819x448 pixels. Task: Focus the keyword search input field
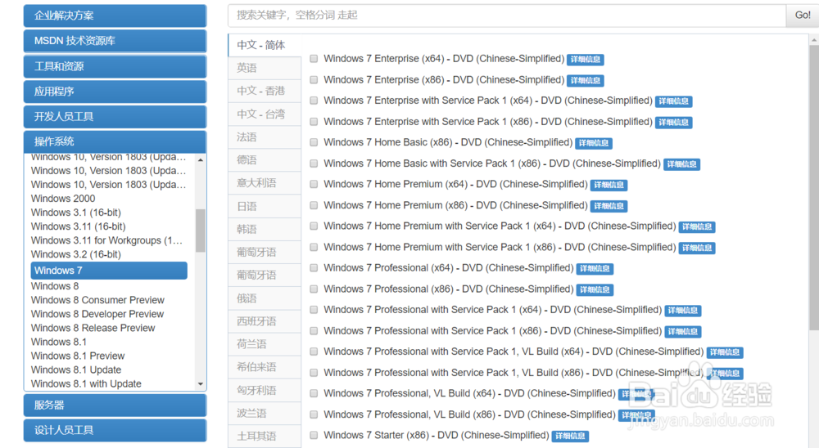point(507,16)
